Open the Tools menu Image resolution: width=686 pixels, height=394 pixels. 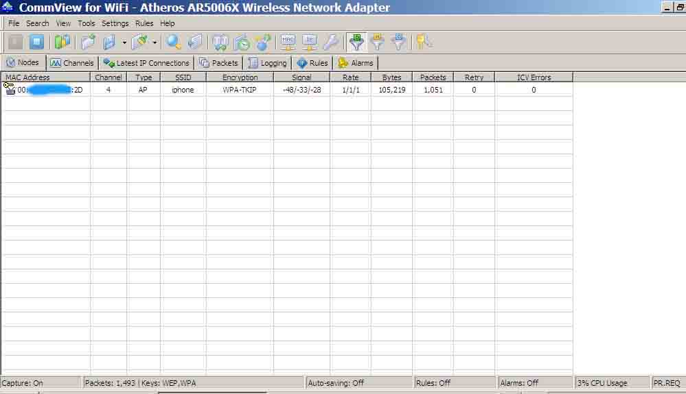click(87, 23)
